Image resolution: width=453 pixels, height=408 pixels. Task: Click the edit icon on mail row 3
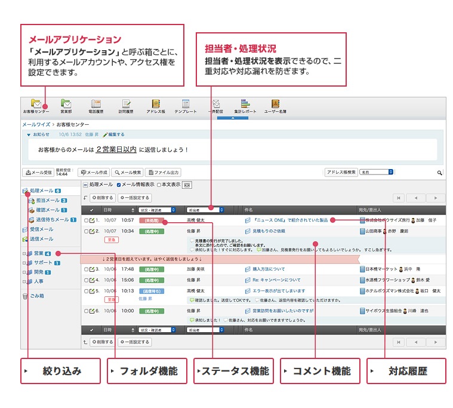pos(92,269)
